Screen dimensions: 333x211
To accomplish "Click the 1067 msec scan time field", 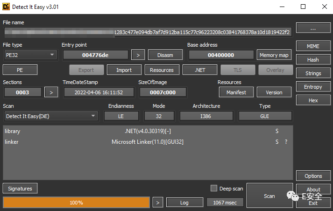I will coord(225,203).
